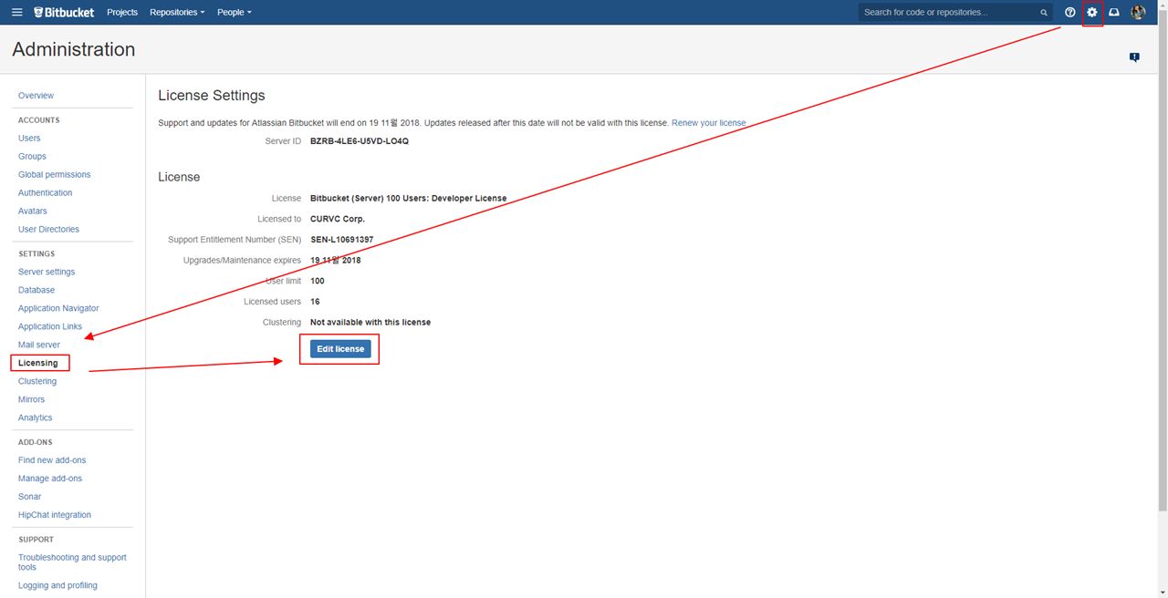Open the Projects menu item
Viewport: 1168px width, 598px height.
[x=122, y=13]
